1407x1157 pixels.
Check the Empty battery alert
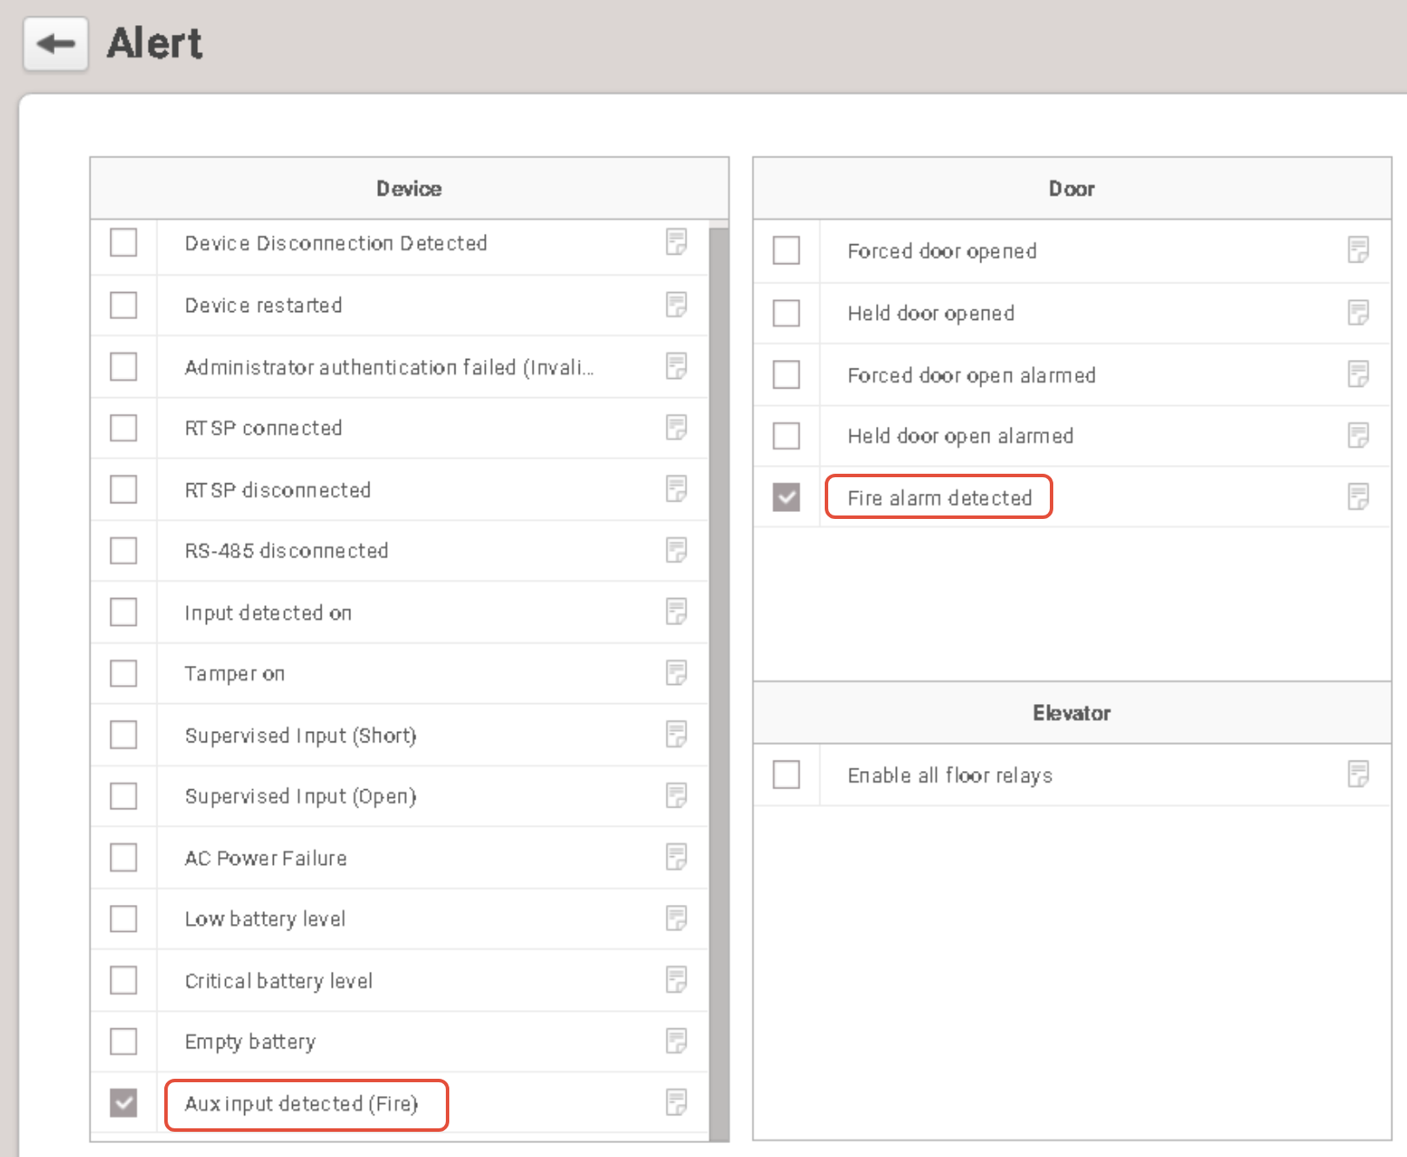click(123, 1041)
